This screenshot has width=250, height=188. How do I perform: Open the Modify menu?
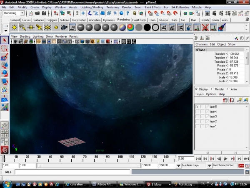(x=22, y=7)
